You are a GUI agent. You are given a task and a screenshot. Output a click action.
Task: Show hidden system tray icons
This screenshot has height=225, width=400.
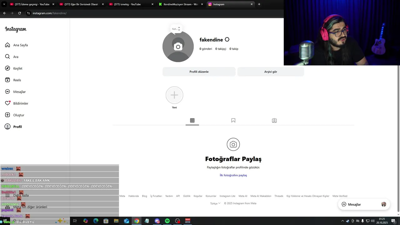point(342,221)
